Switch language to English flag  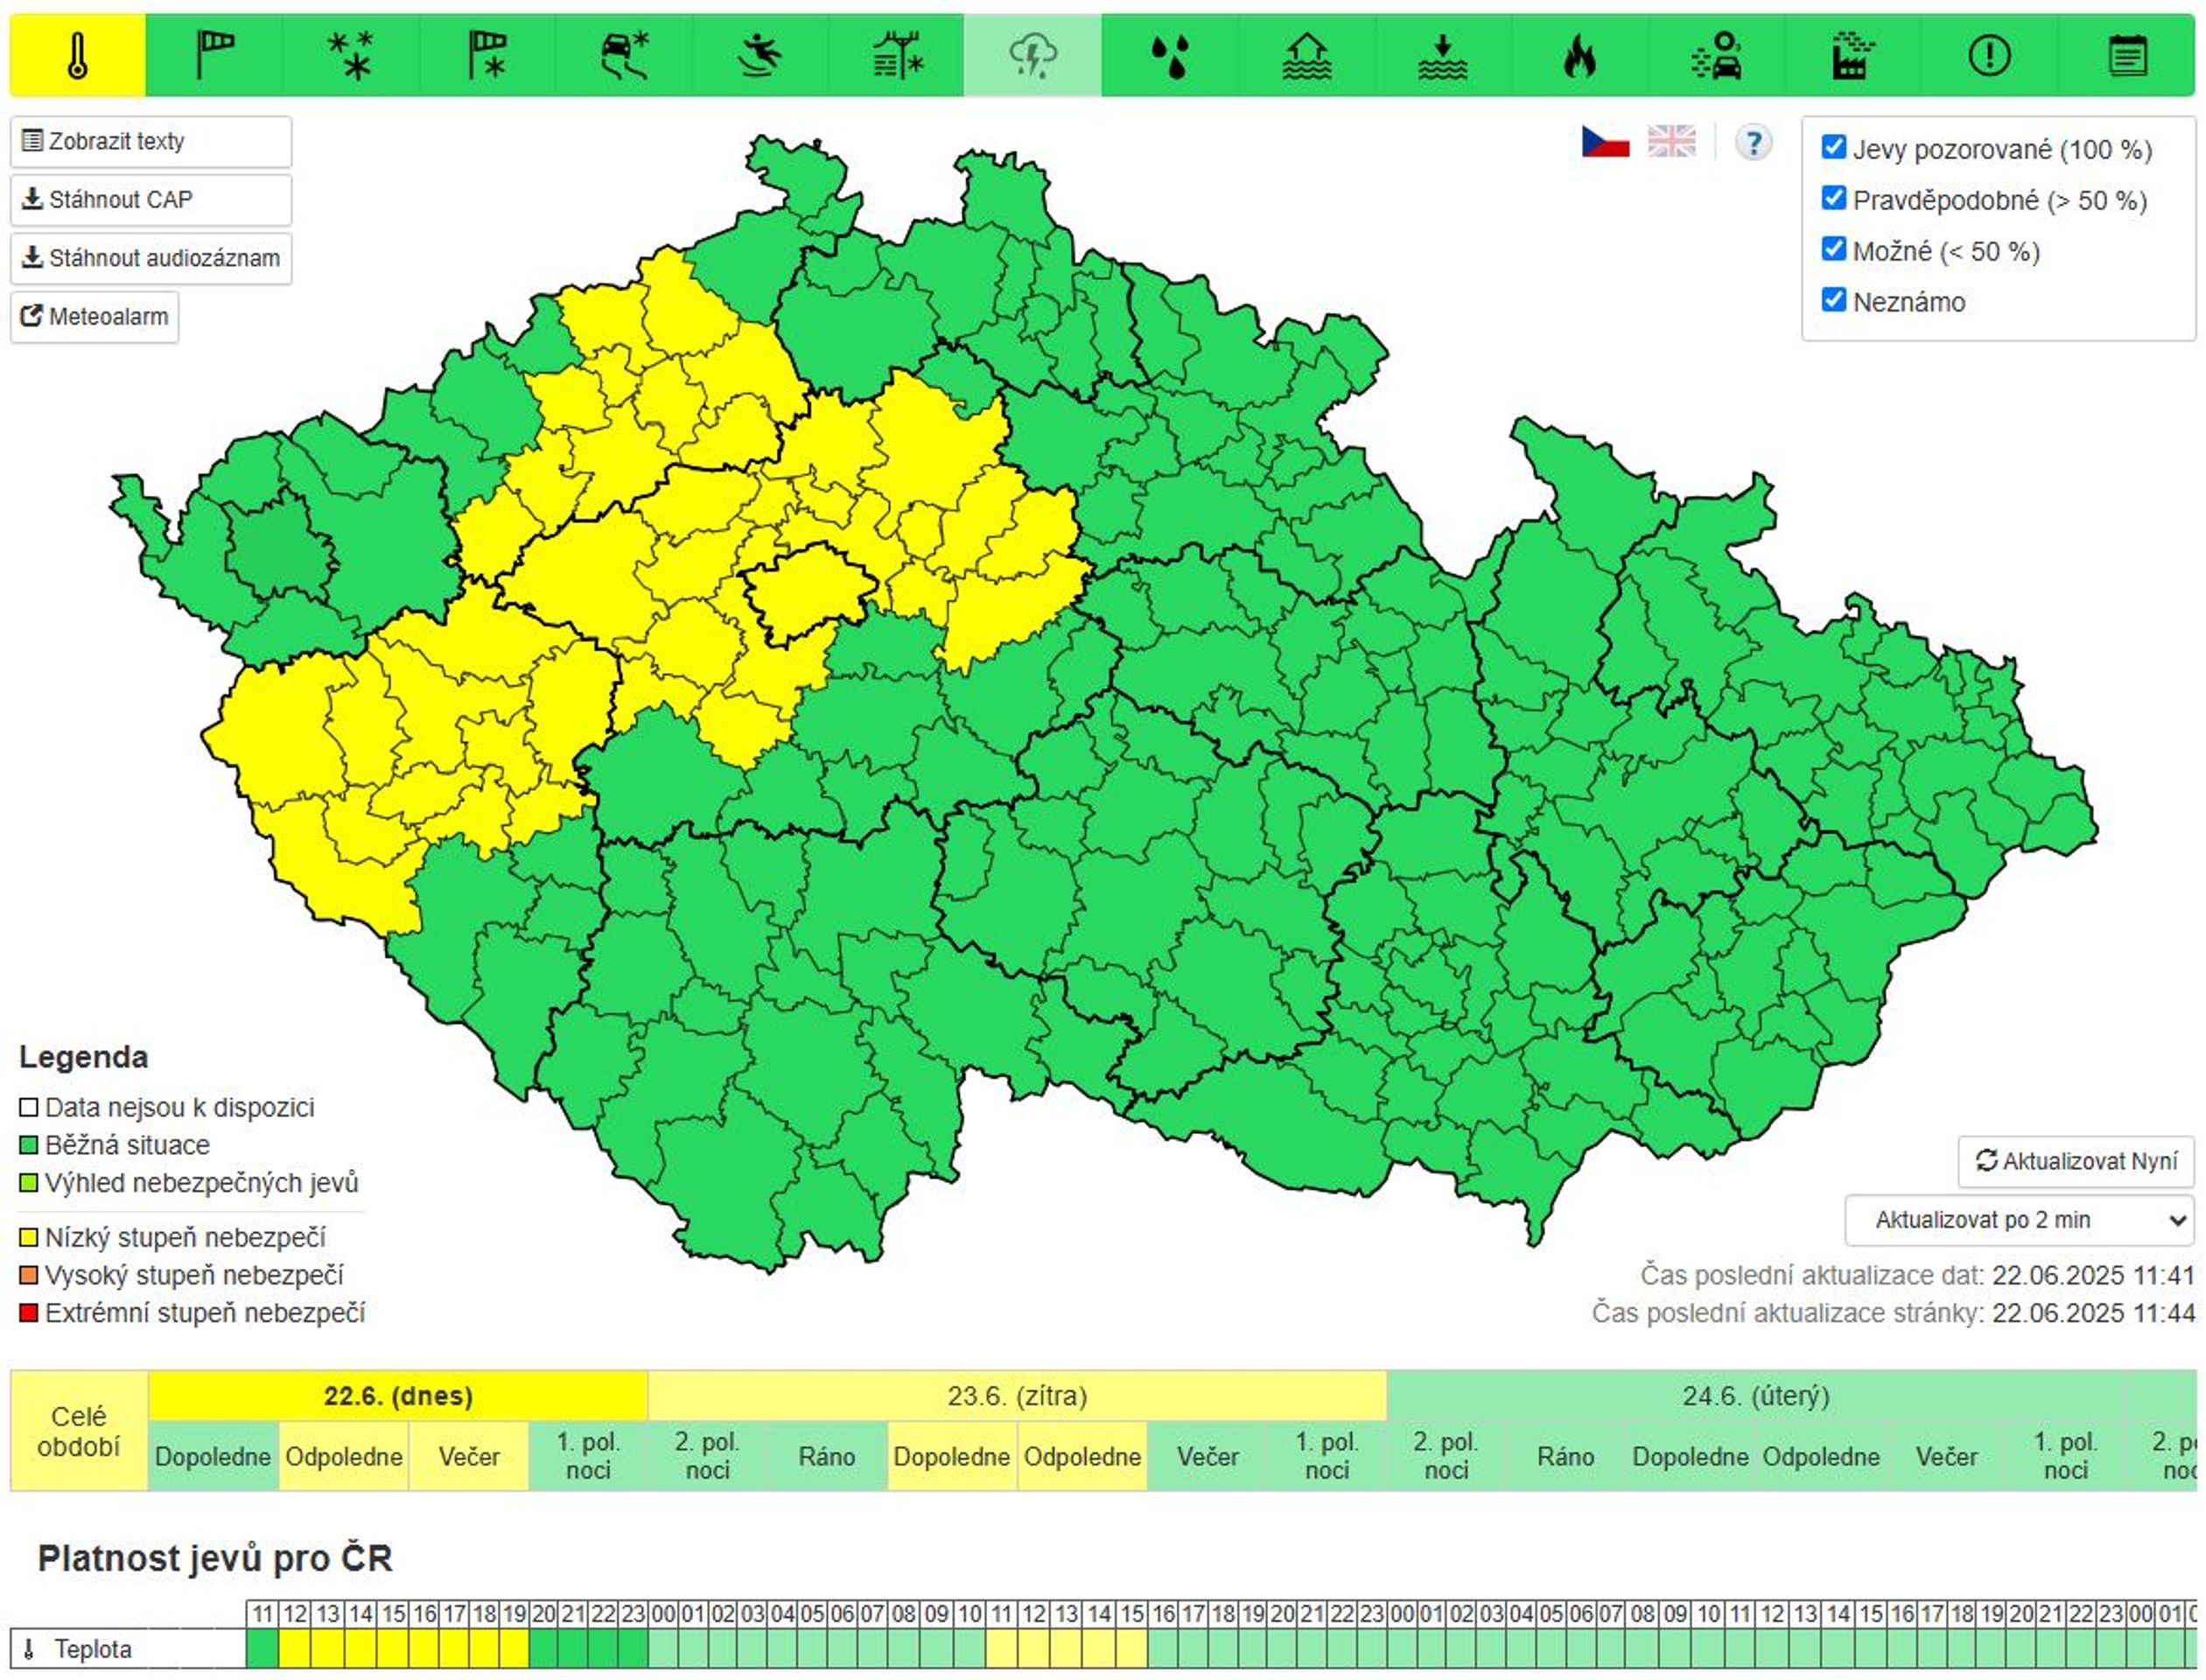(x=1671, y=142)
